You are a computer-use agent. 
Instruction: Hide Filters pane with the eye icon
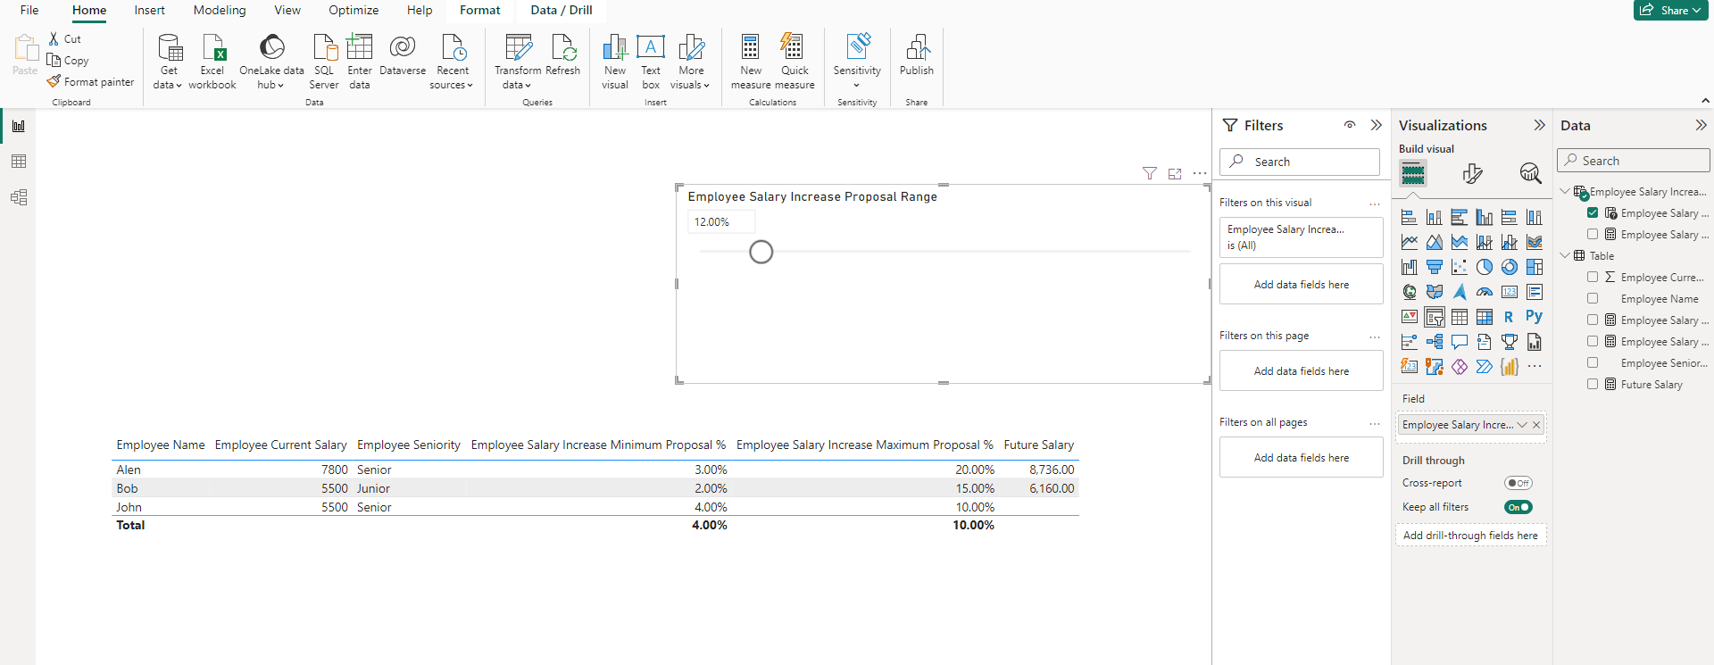[x=1350, y=125]
